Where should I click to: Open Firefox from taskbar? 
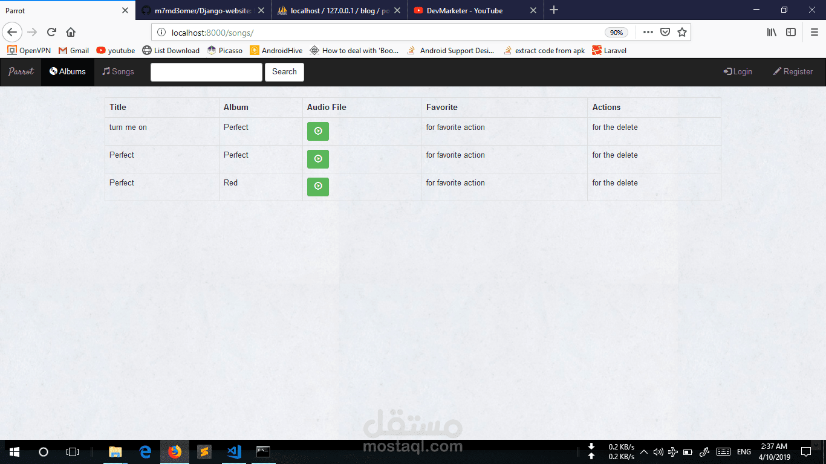click(x=175, y=452)
